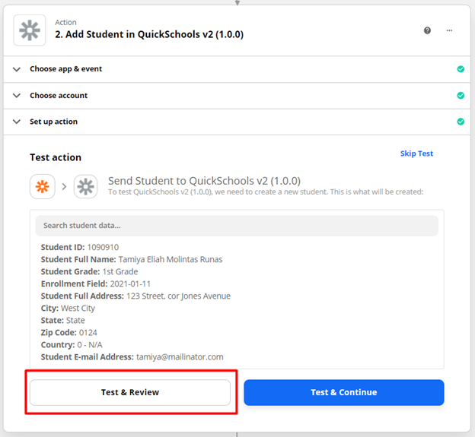Click the Skip Test link
475x437 pixels.
pos(416,154)
